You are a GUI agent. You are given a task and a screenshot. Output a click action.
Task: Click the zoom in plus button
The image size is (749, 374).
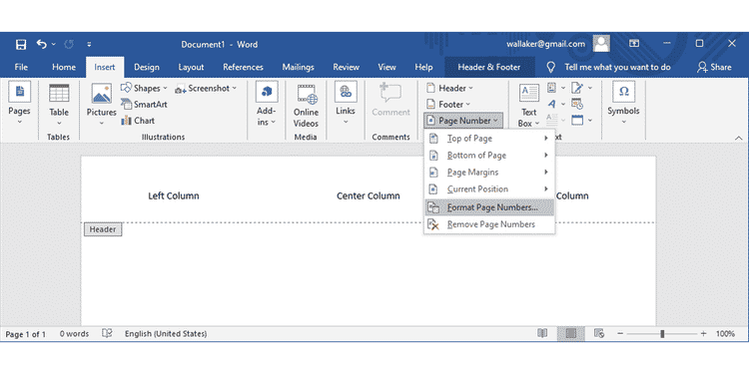pos(703,334)
